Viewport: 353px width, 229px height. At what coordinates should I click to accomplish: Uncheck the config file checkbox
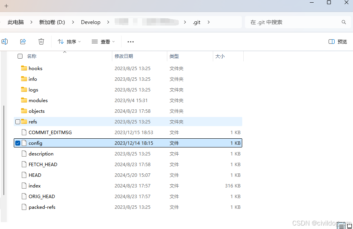pyautogui.click(x=18, y=143)
